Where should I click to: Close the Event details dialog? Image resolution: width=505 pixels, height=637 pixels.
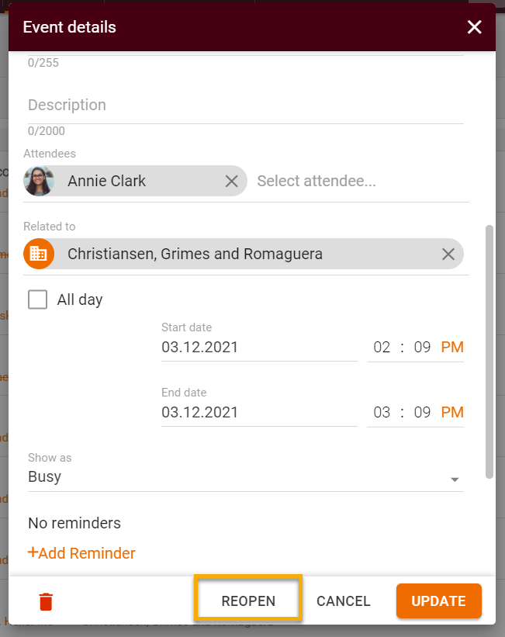coord(474,27)
